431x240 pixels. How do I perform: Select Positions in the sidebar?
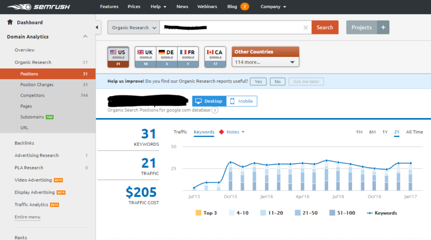click(48, 74)
